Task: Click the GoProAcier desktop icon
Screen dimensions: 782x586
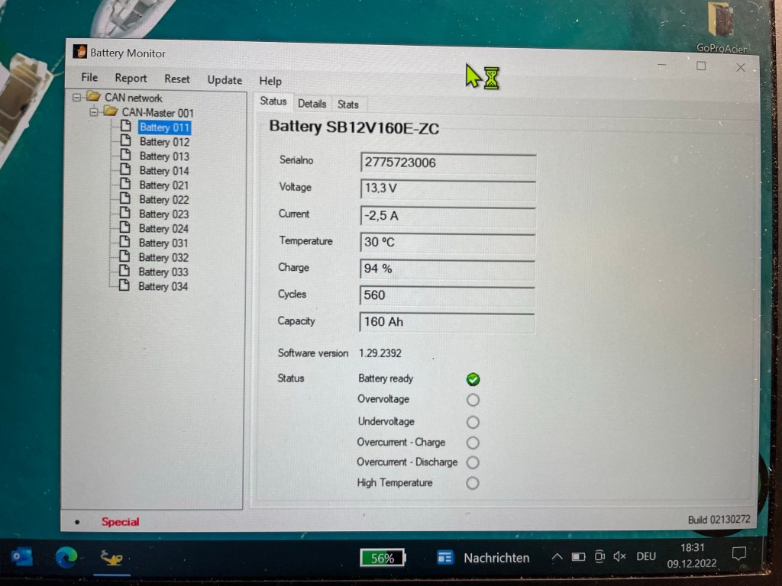Action: tap(721, 23)
